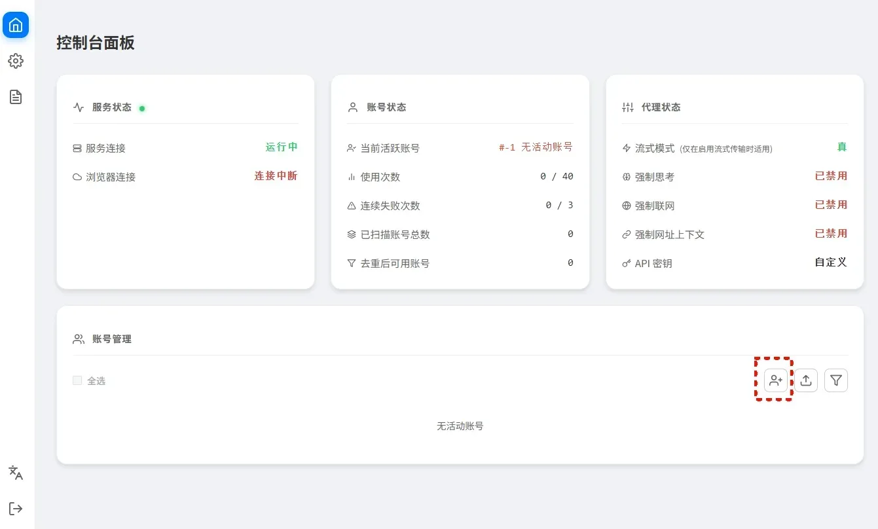878x529 pixels.
Task: Open the account filter funnel icon
Action: (x=836, y=380)
